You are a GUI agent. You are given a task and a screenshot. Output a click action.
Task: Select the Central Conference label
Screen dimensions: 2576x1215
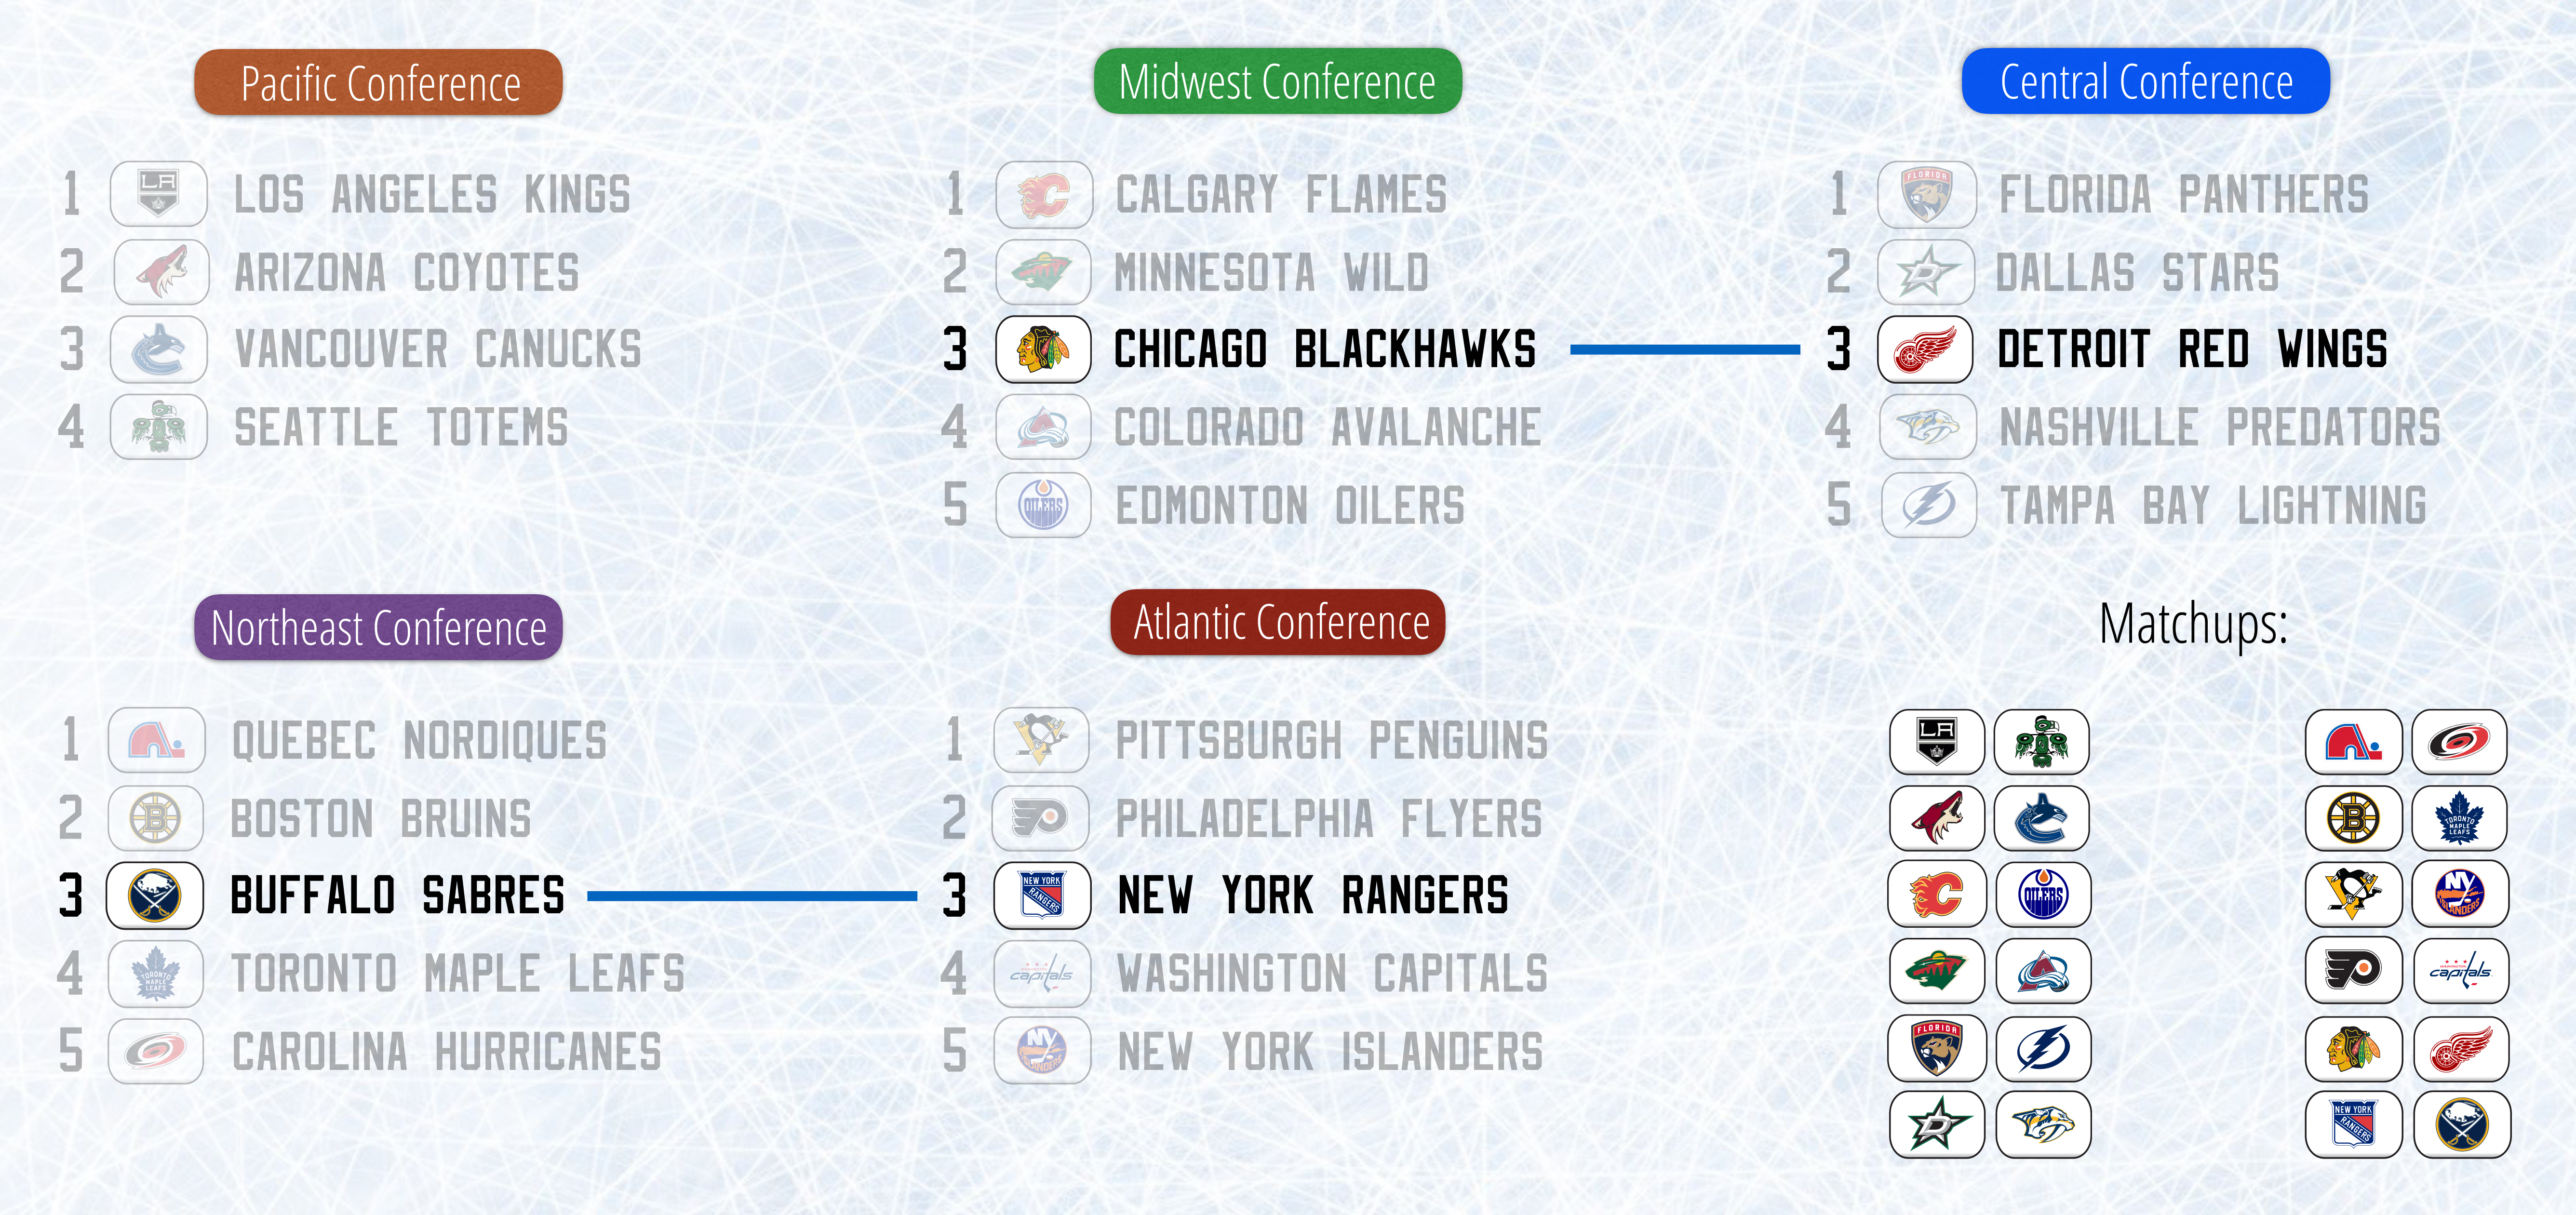[2145, 81]
